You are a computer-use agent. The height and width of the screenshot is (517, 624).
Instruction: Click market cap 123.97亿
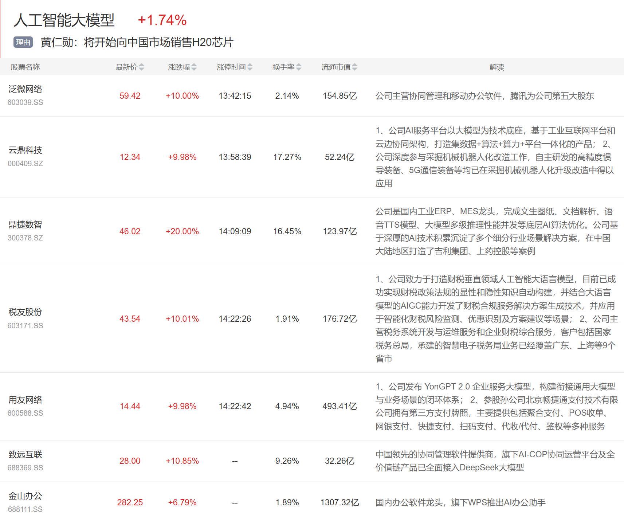tap(340, 231)
